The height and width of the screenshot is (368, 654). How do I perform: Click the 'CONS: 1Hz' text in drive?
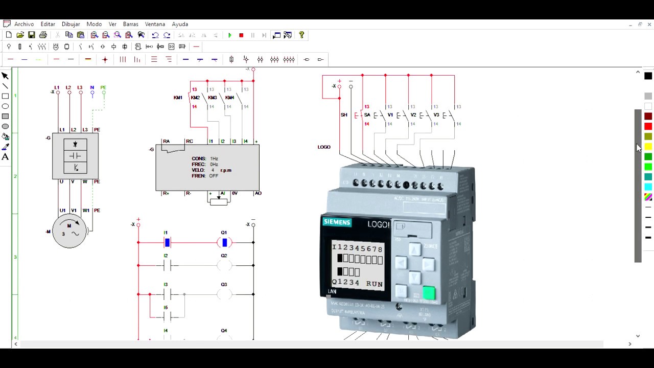point(205,159)
